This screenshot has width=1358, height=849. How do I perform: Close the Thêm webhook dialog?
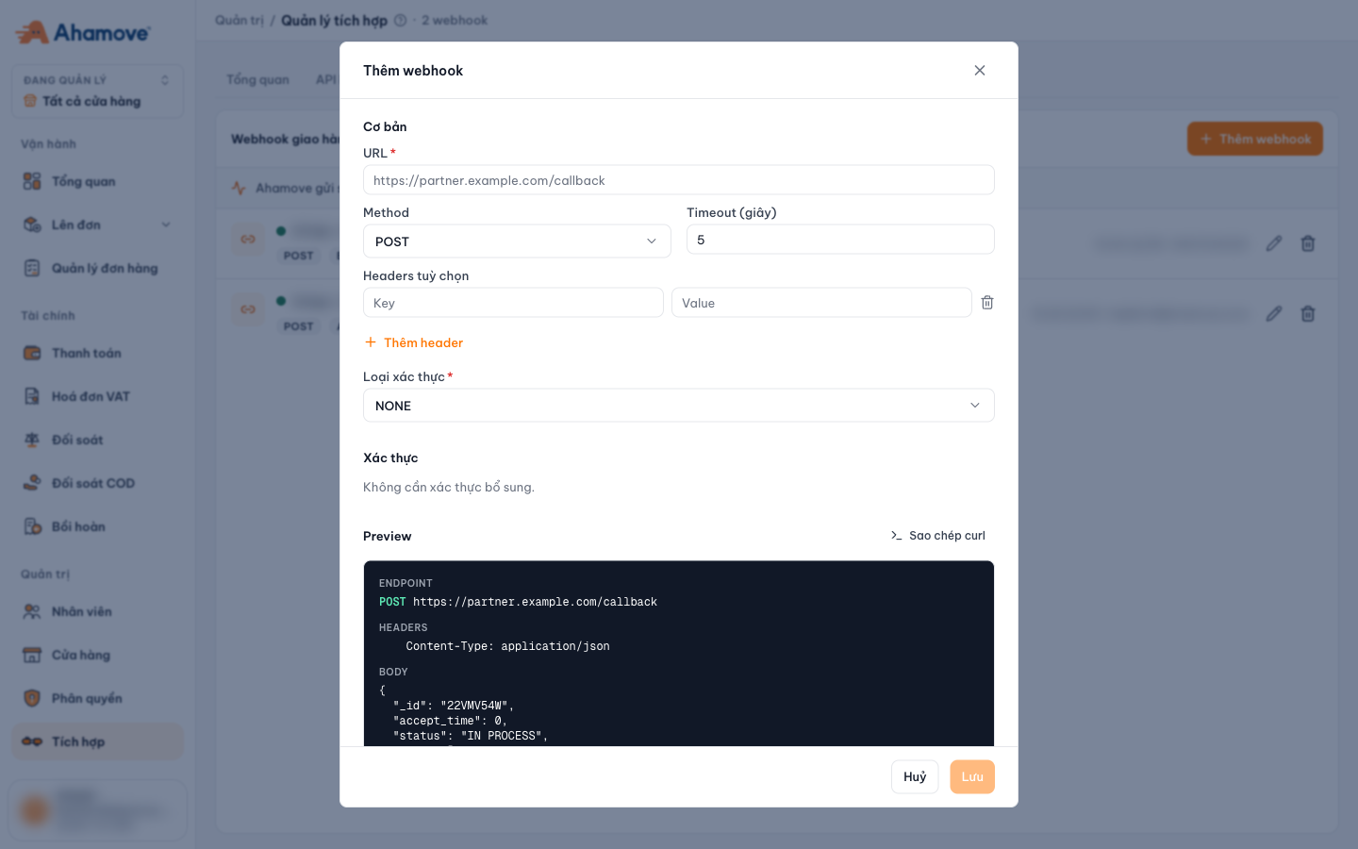[x=980, y=71]
